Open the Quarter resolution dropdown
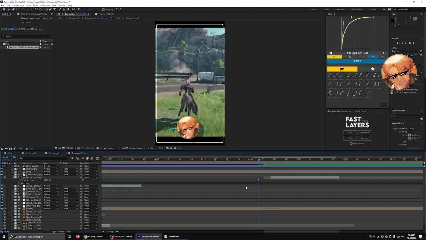Viewport: 426px width, 240px height. (114, 148)
